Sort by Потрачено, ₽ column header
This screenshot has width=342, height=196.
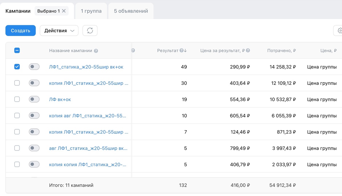(281, 51)
